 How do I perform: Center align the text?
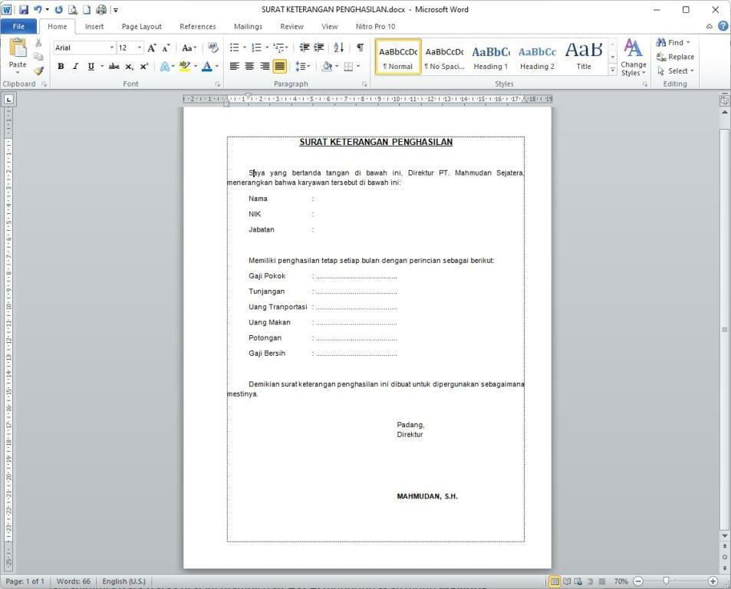click(x=249, y=67)
